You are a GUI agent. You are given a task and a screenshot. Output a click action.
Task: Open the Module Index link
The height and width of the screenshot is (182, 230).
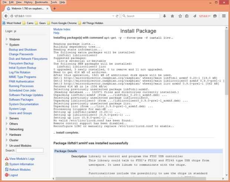(62, 29)
